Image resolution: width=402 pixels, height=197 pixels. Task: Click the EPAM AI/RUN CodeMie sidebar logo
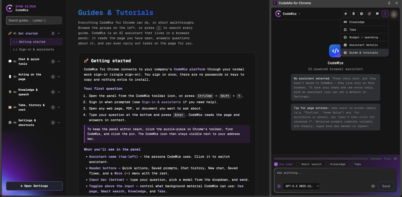[x=10, y=8]
